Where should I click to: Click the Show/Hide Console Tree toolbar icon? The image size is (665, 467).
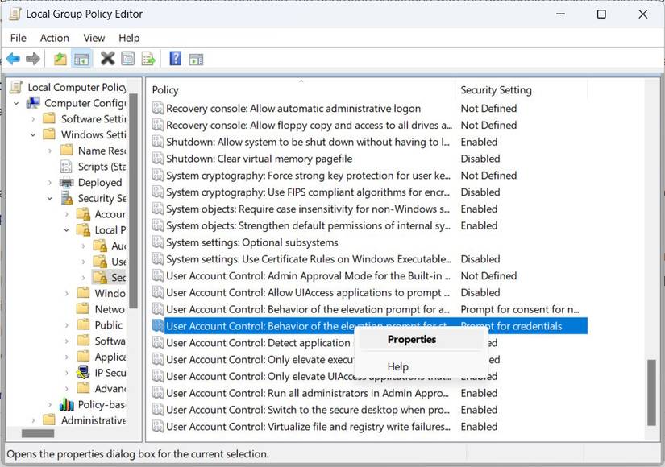tap(82, 58)
